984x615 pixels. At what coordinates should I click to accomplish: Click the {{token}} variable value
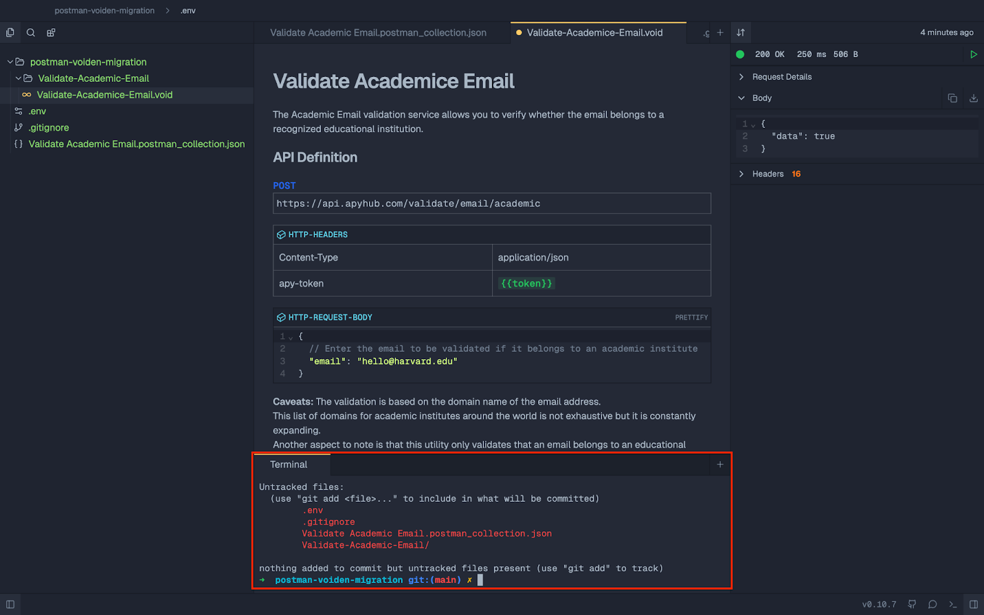[526, 284]
